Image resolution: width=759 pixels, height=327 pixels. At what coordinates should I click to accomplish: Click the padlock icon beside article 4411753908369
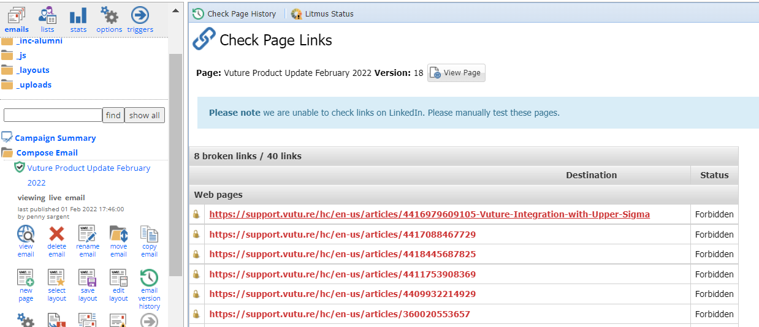point(196,274)
